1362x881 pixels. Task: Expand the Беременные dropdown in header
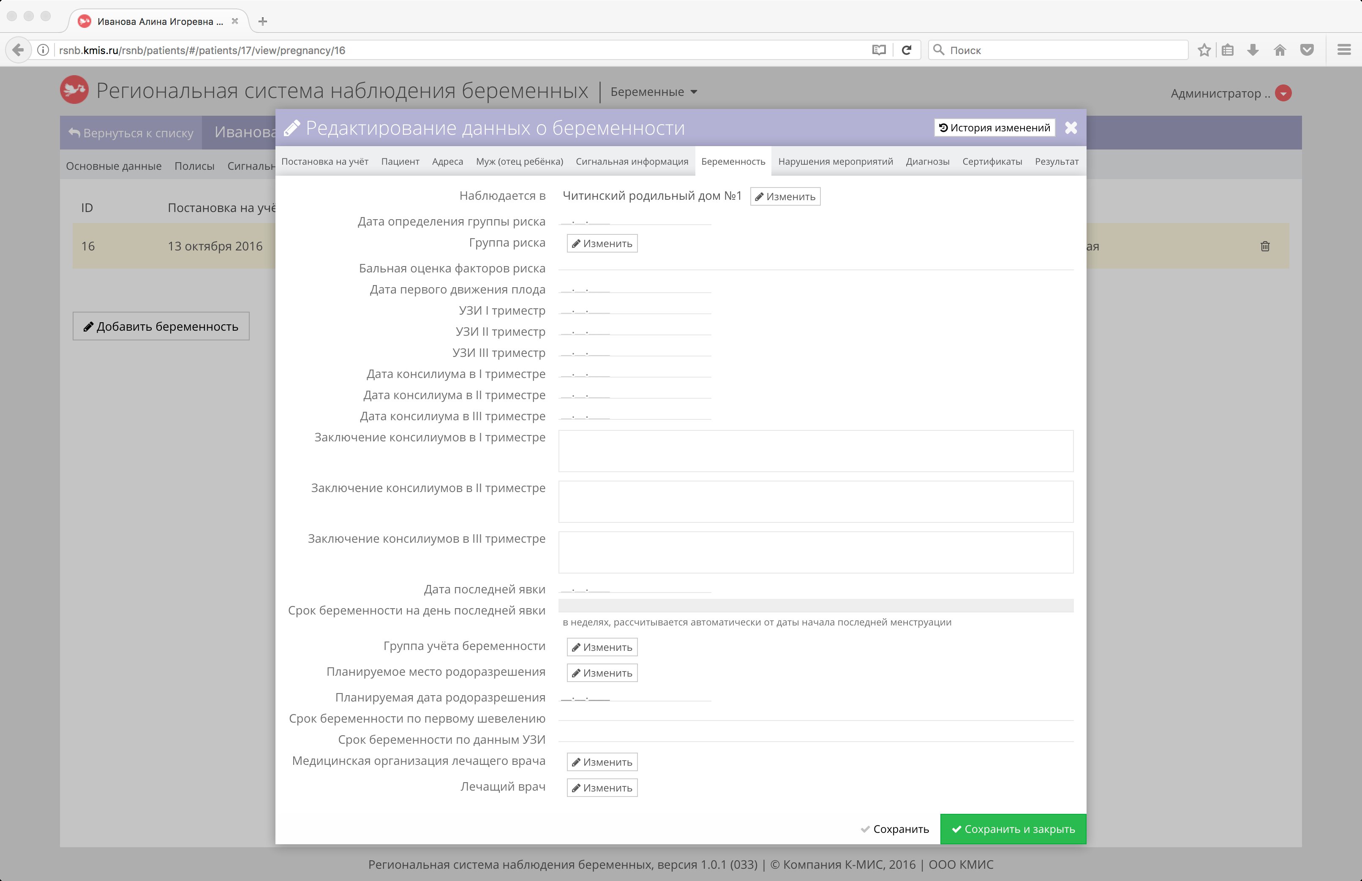point(654,92)
